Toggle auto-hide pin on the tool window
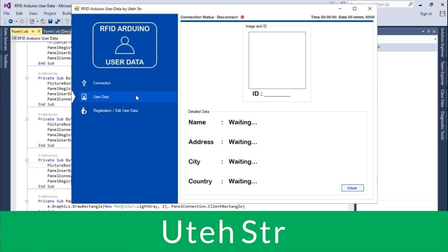Screen dimensions: 448x252 point(428,31)
